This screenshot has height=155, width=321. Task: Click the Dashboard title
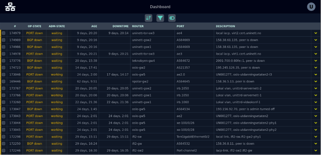point(160,7)
